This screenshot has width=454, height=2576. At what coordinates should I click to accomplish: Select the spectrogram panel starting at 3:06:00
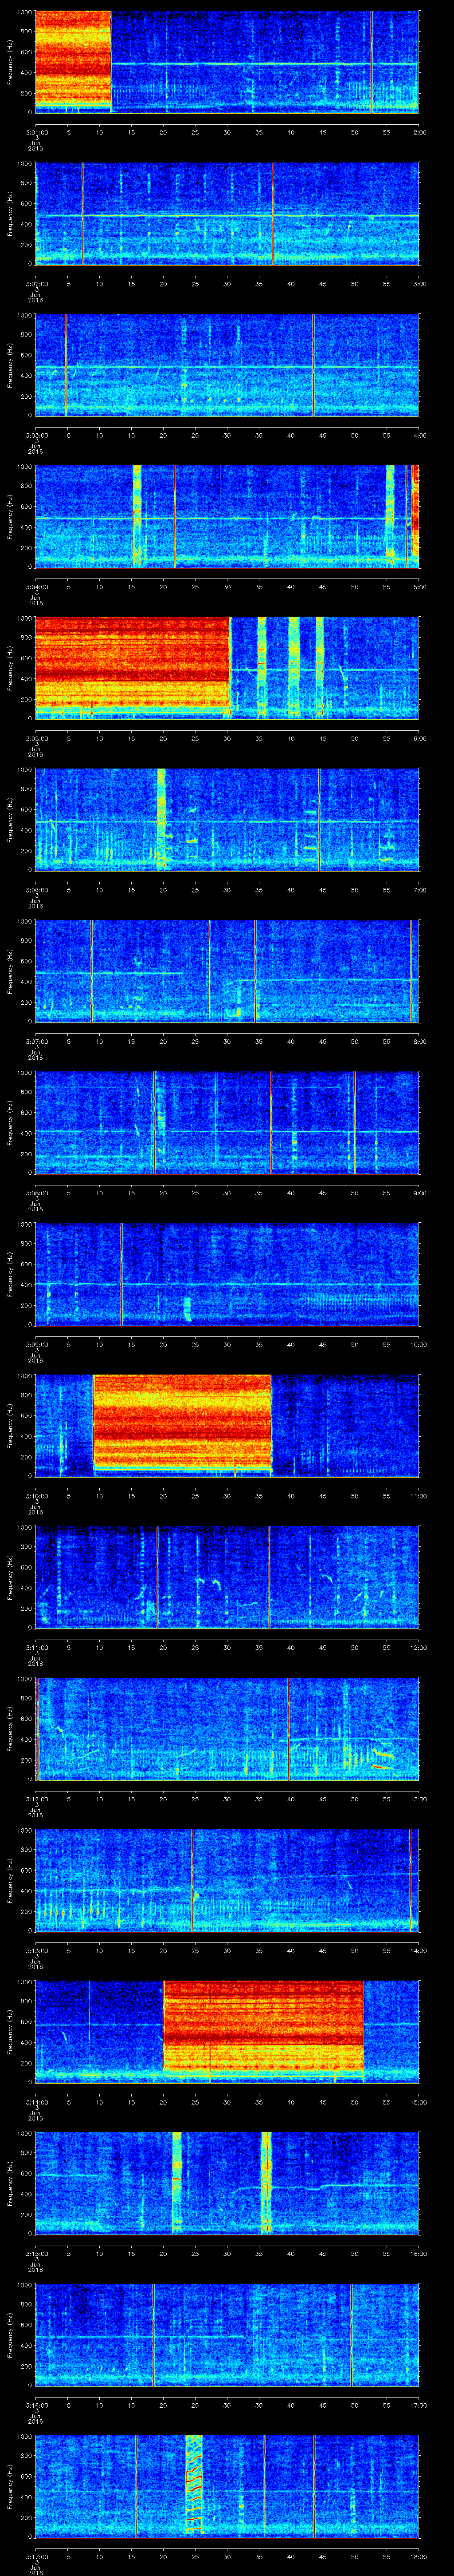pyautogui.click(x=227, y=820)
